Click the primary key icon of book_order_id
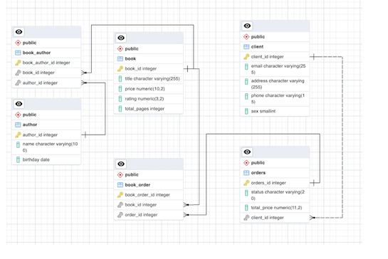The height and width of the screenshot is (259, 388). click(x=120, y=195)
